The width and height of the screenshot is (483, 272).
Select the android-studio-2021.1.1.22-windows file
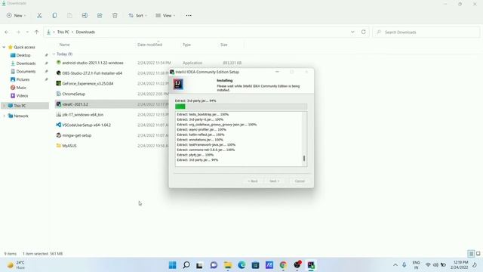(93, 63)
